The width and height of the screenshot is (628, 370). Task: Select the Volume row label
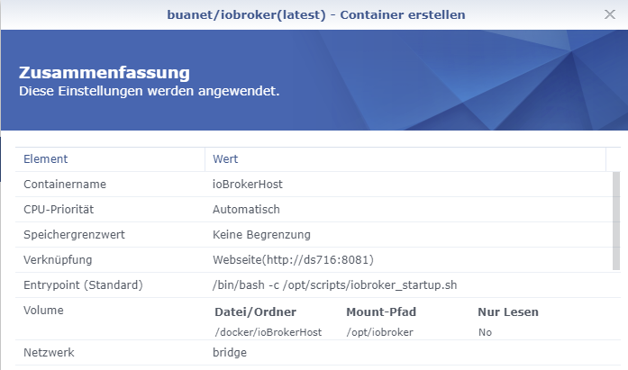click(43, 311)
